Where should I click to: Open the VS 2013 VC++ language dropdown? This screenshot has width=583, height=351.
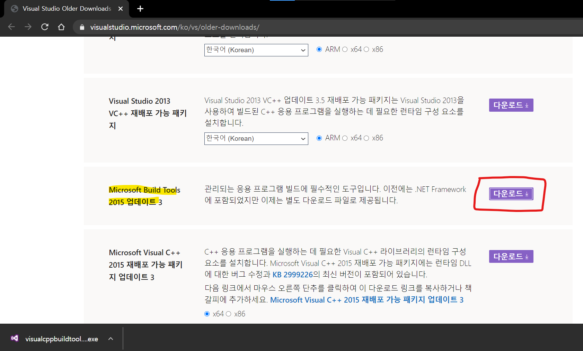(256, 139)
